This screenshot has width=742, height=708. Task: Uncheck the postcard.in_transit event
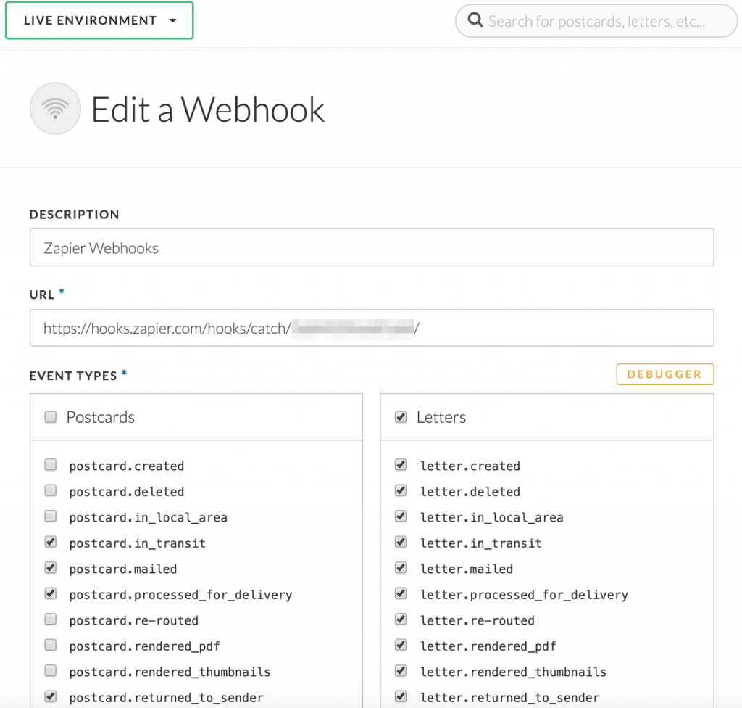tap(50, 542)
